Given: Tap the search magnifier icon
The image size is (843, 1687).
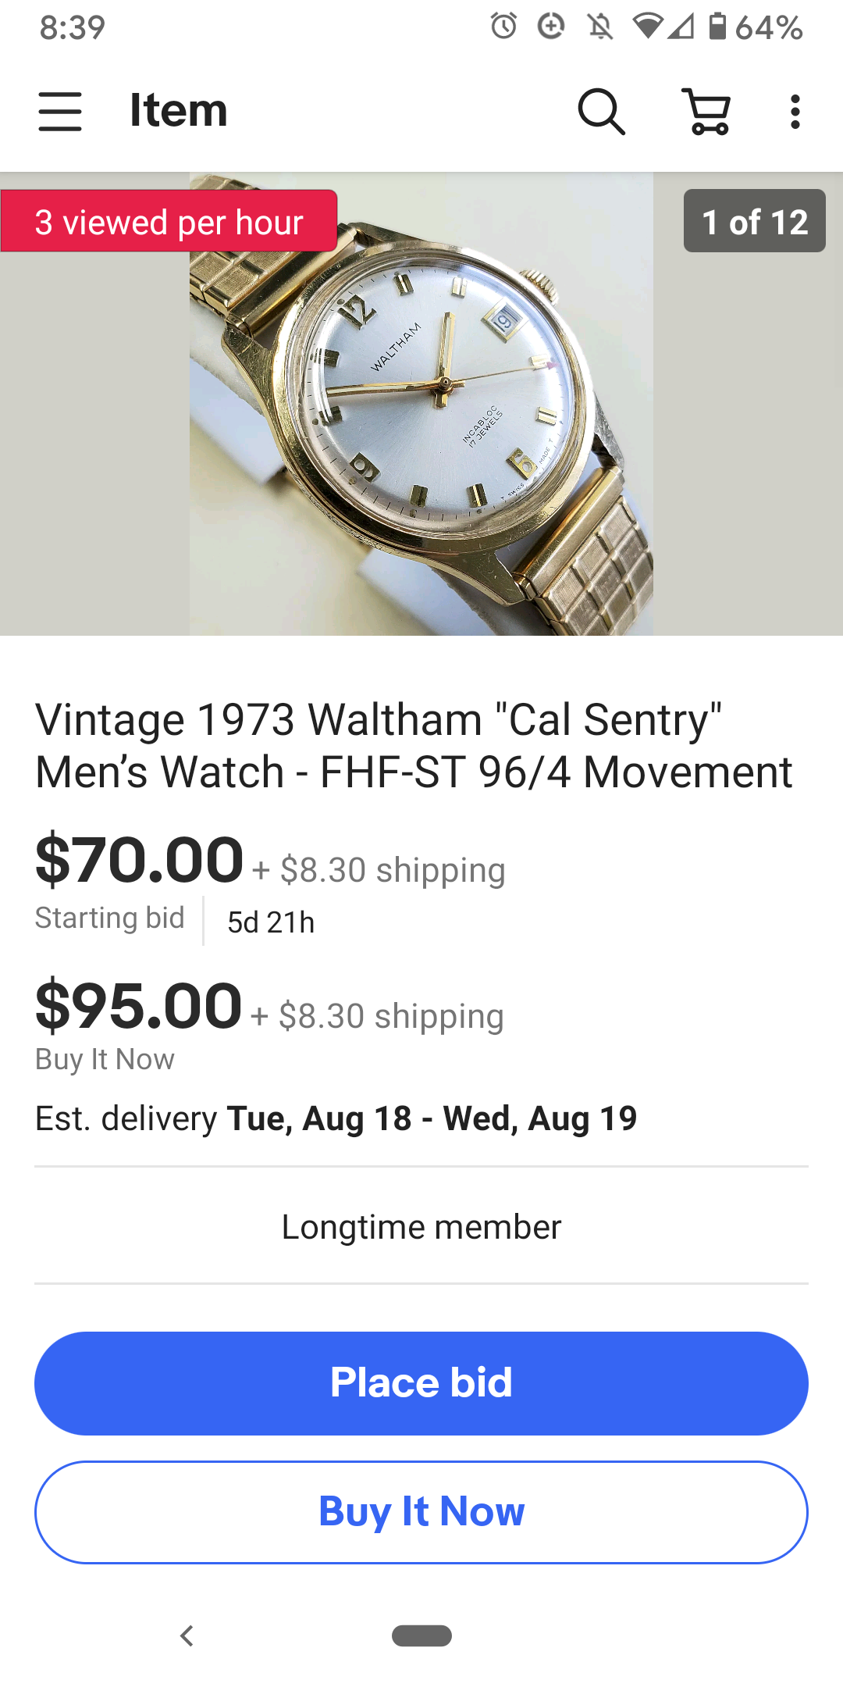Looking at the screenshot, I should [x=601, y=111].
